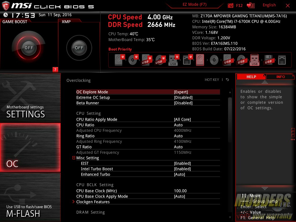Toggle the XMP OFF knob

click(79, 48)
